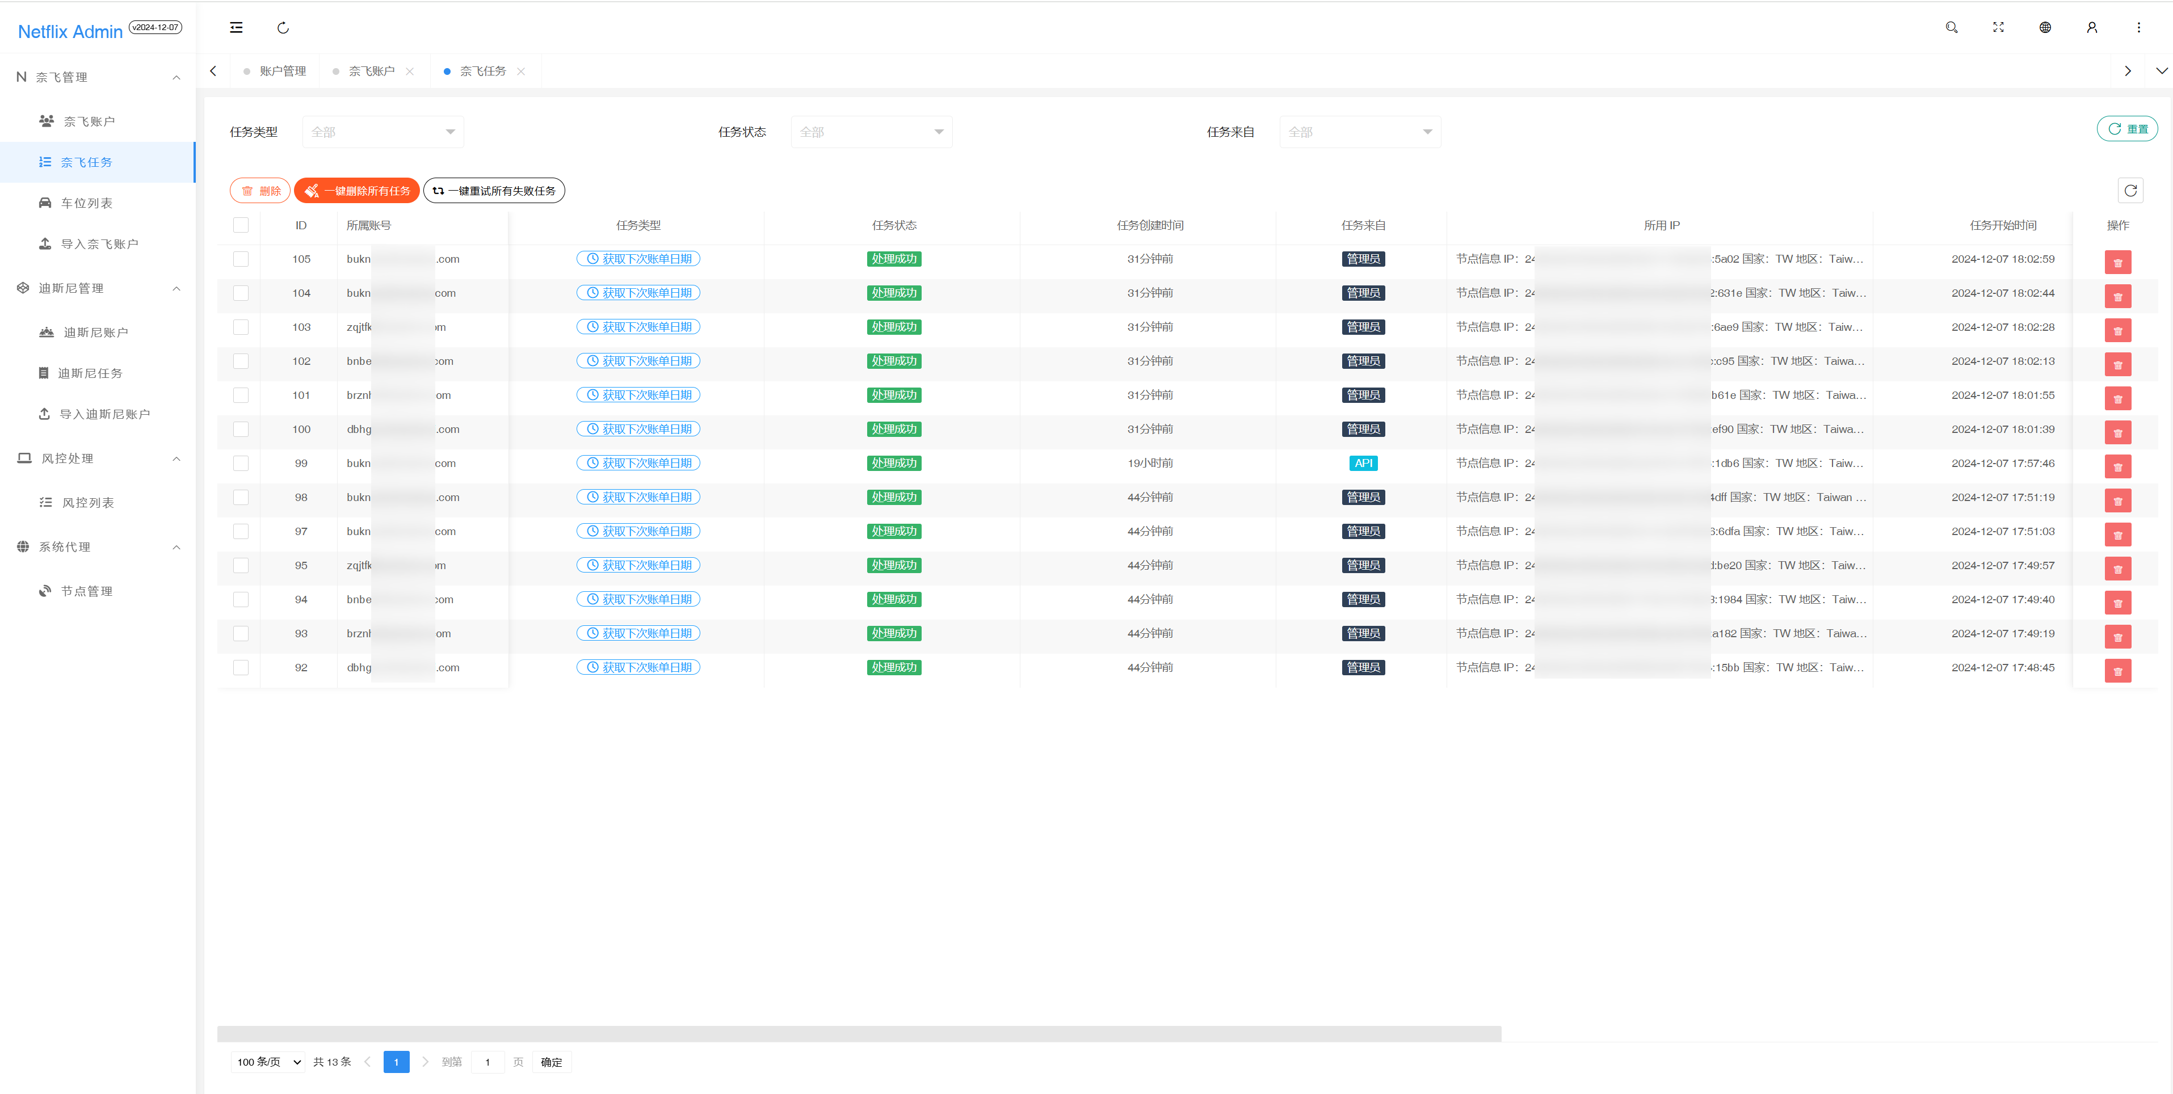
Task: Collapse the 系统代理 sidebar group
Action: (x=98, y=548)
